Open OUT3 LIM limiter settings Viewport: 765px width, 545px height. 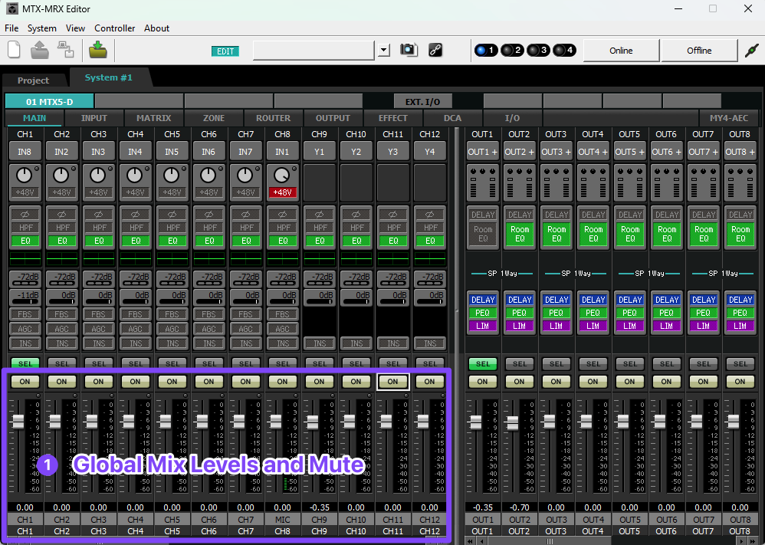click(x=557, y=326)
